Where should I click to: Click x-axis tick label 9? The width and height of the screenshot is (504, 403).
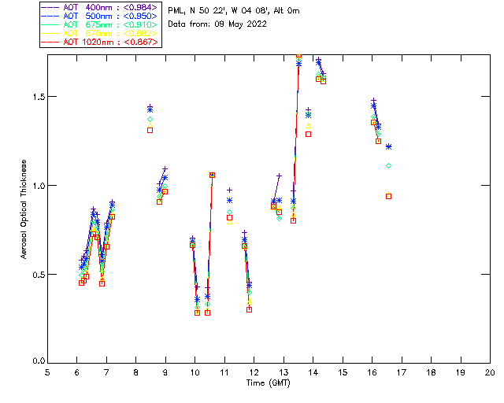[165, 372]
